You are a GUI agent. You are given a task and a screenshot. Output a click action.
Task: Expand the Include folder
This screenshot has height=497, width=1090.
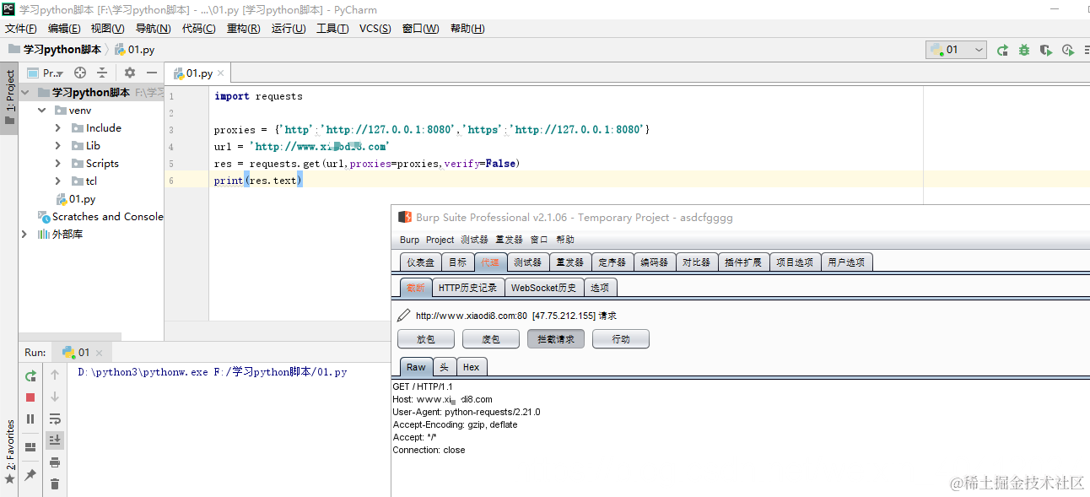point(57,128)
